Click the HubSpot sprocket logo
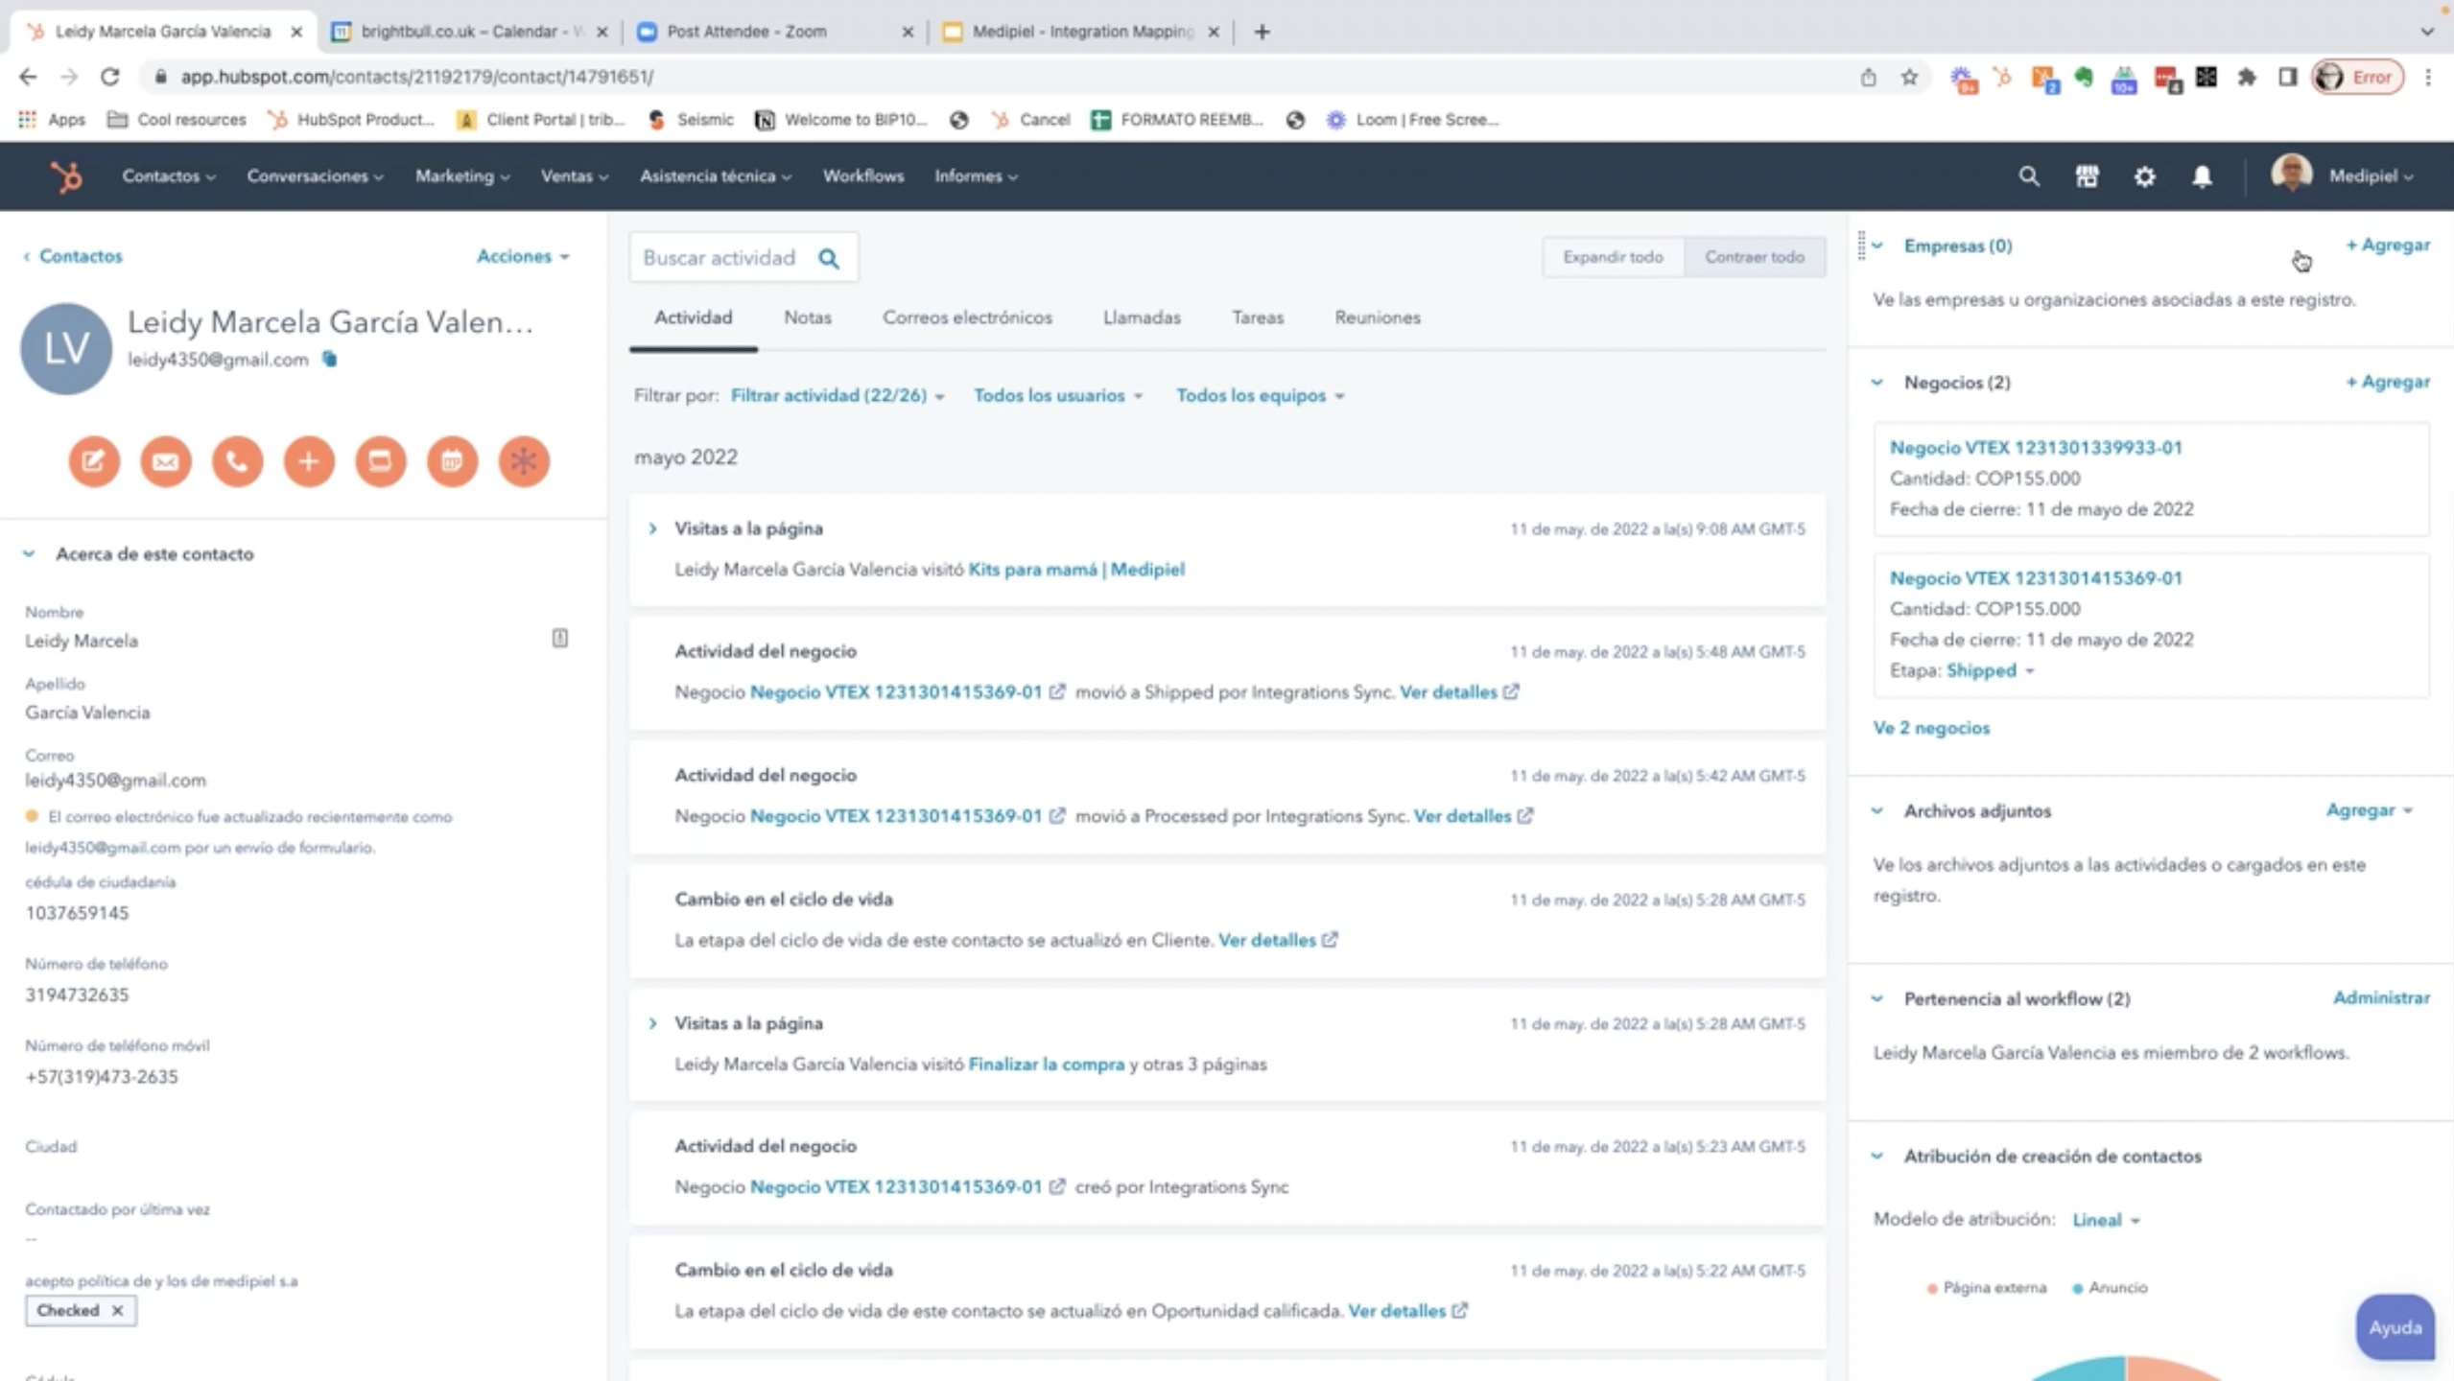2454x1381 pixels. coord(66,176)
